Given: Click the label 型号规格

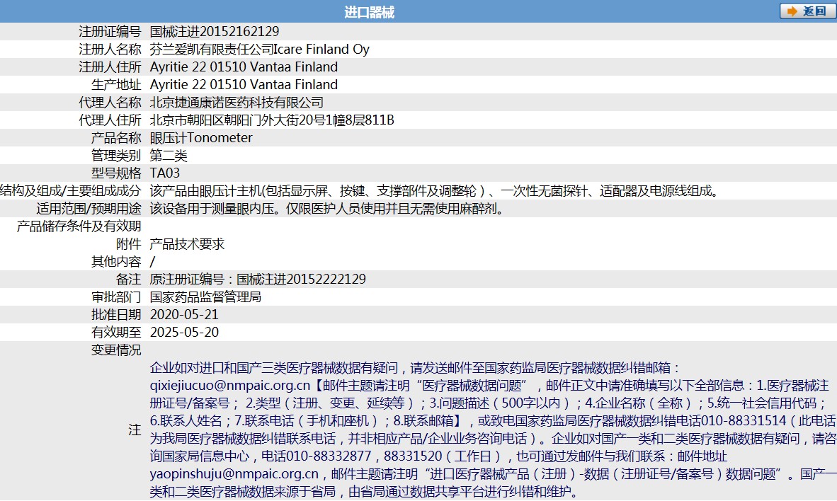Looking at the screenshot, I should (116, 173).
